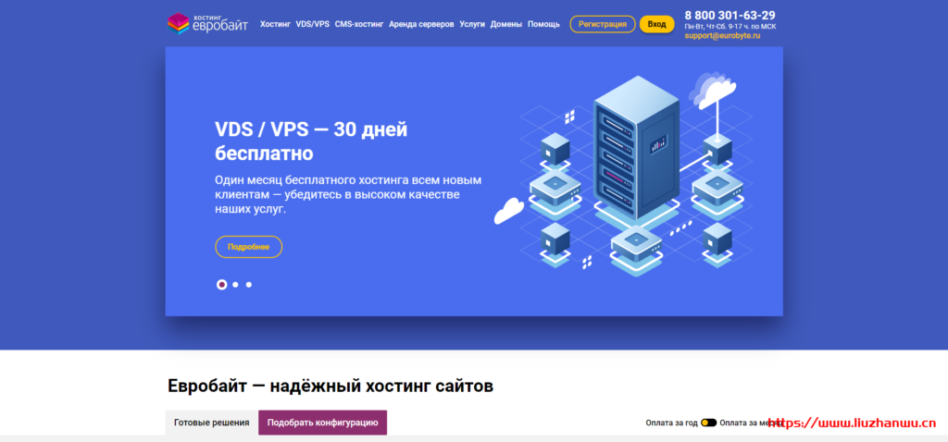Open the Домены menu item

click(506, 24)
